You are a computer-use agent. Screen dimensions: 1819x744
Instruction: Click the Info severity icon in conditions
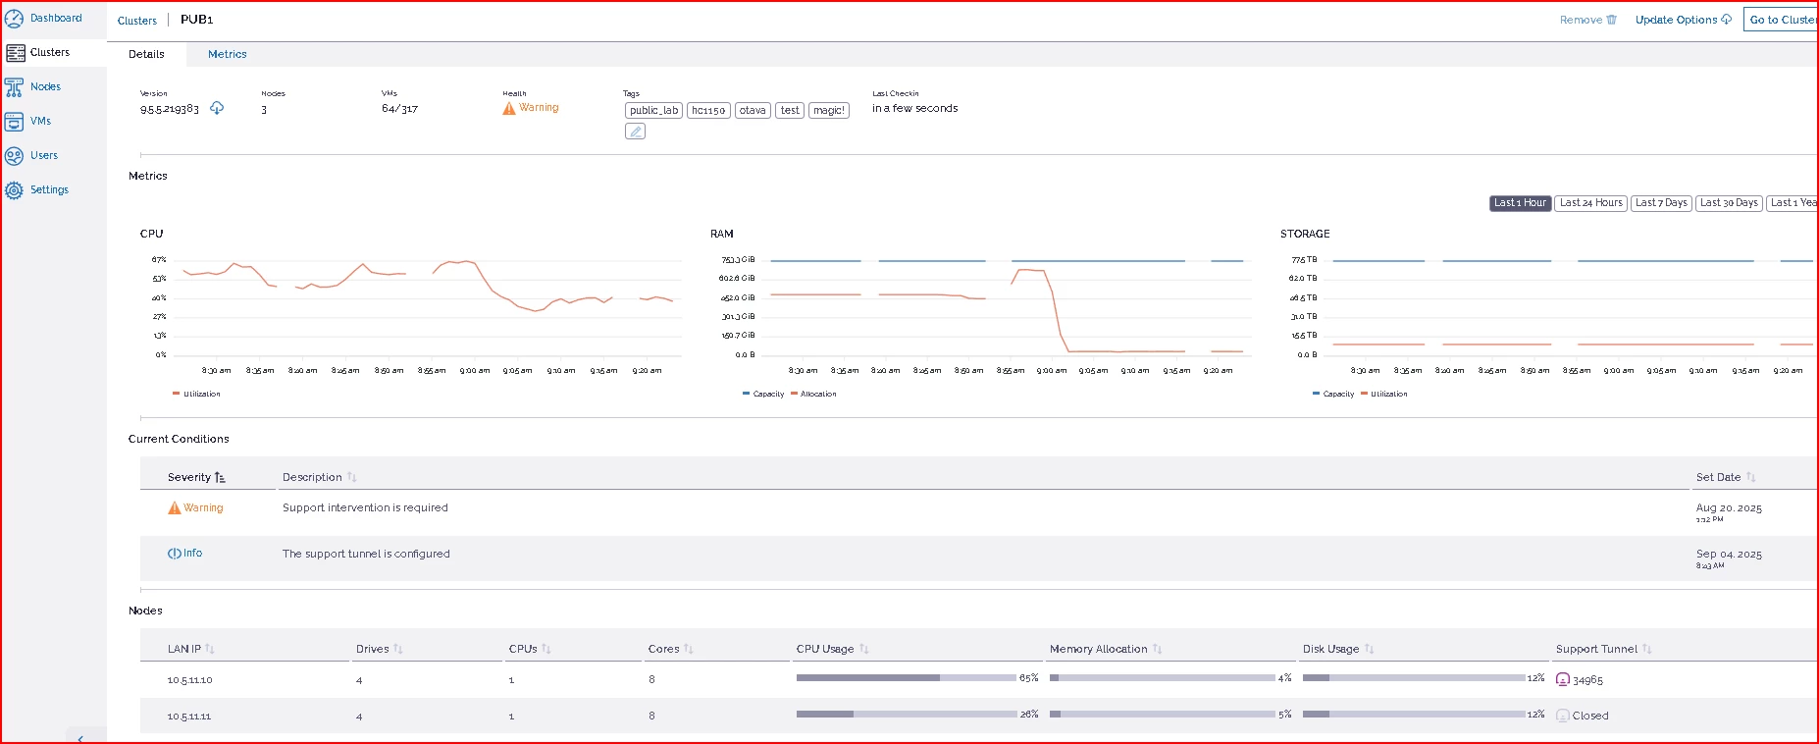(x=175, y=554)
